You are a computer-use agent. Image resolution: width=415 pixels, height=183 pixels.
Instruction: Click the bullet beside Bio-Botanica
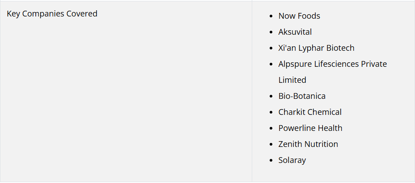coord(271,96)
